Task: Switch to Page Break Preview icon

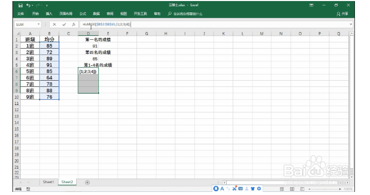Action: 302,189
